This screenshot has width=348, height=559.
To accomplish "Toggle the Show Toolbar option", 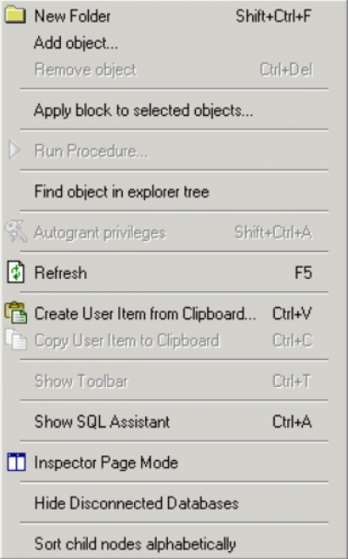I will tap(174, 381).
